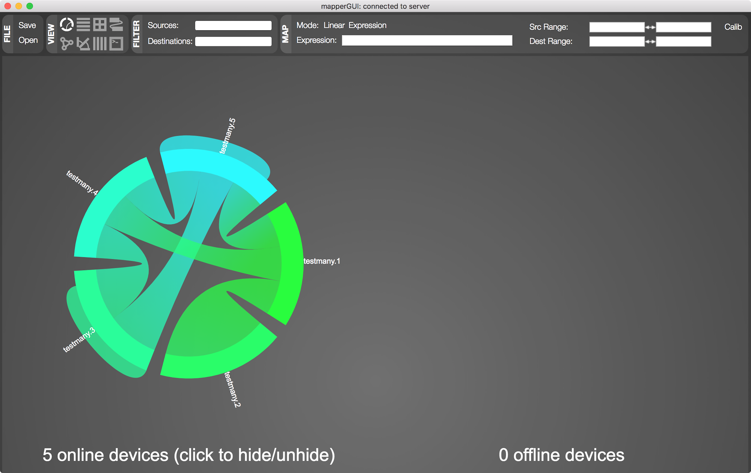Switch to the node graph view icon
The height and width of the screenshot is (473, 751).
(67, 44)
